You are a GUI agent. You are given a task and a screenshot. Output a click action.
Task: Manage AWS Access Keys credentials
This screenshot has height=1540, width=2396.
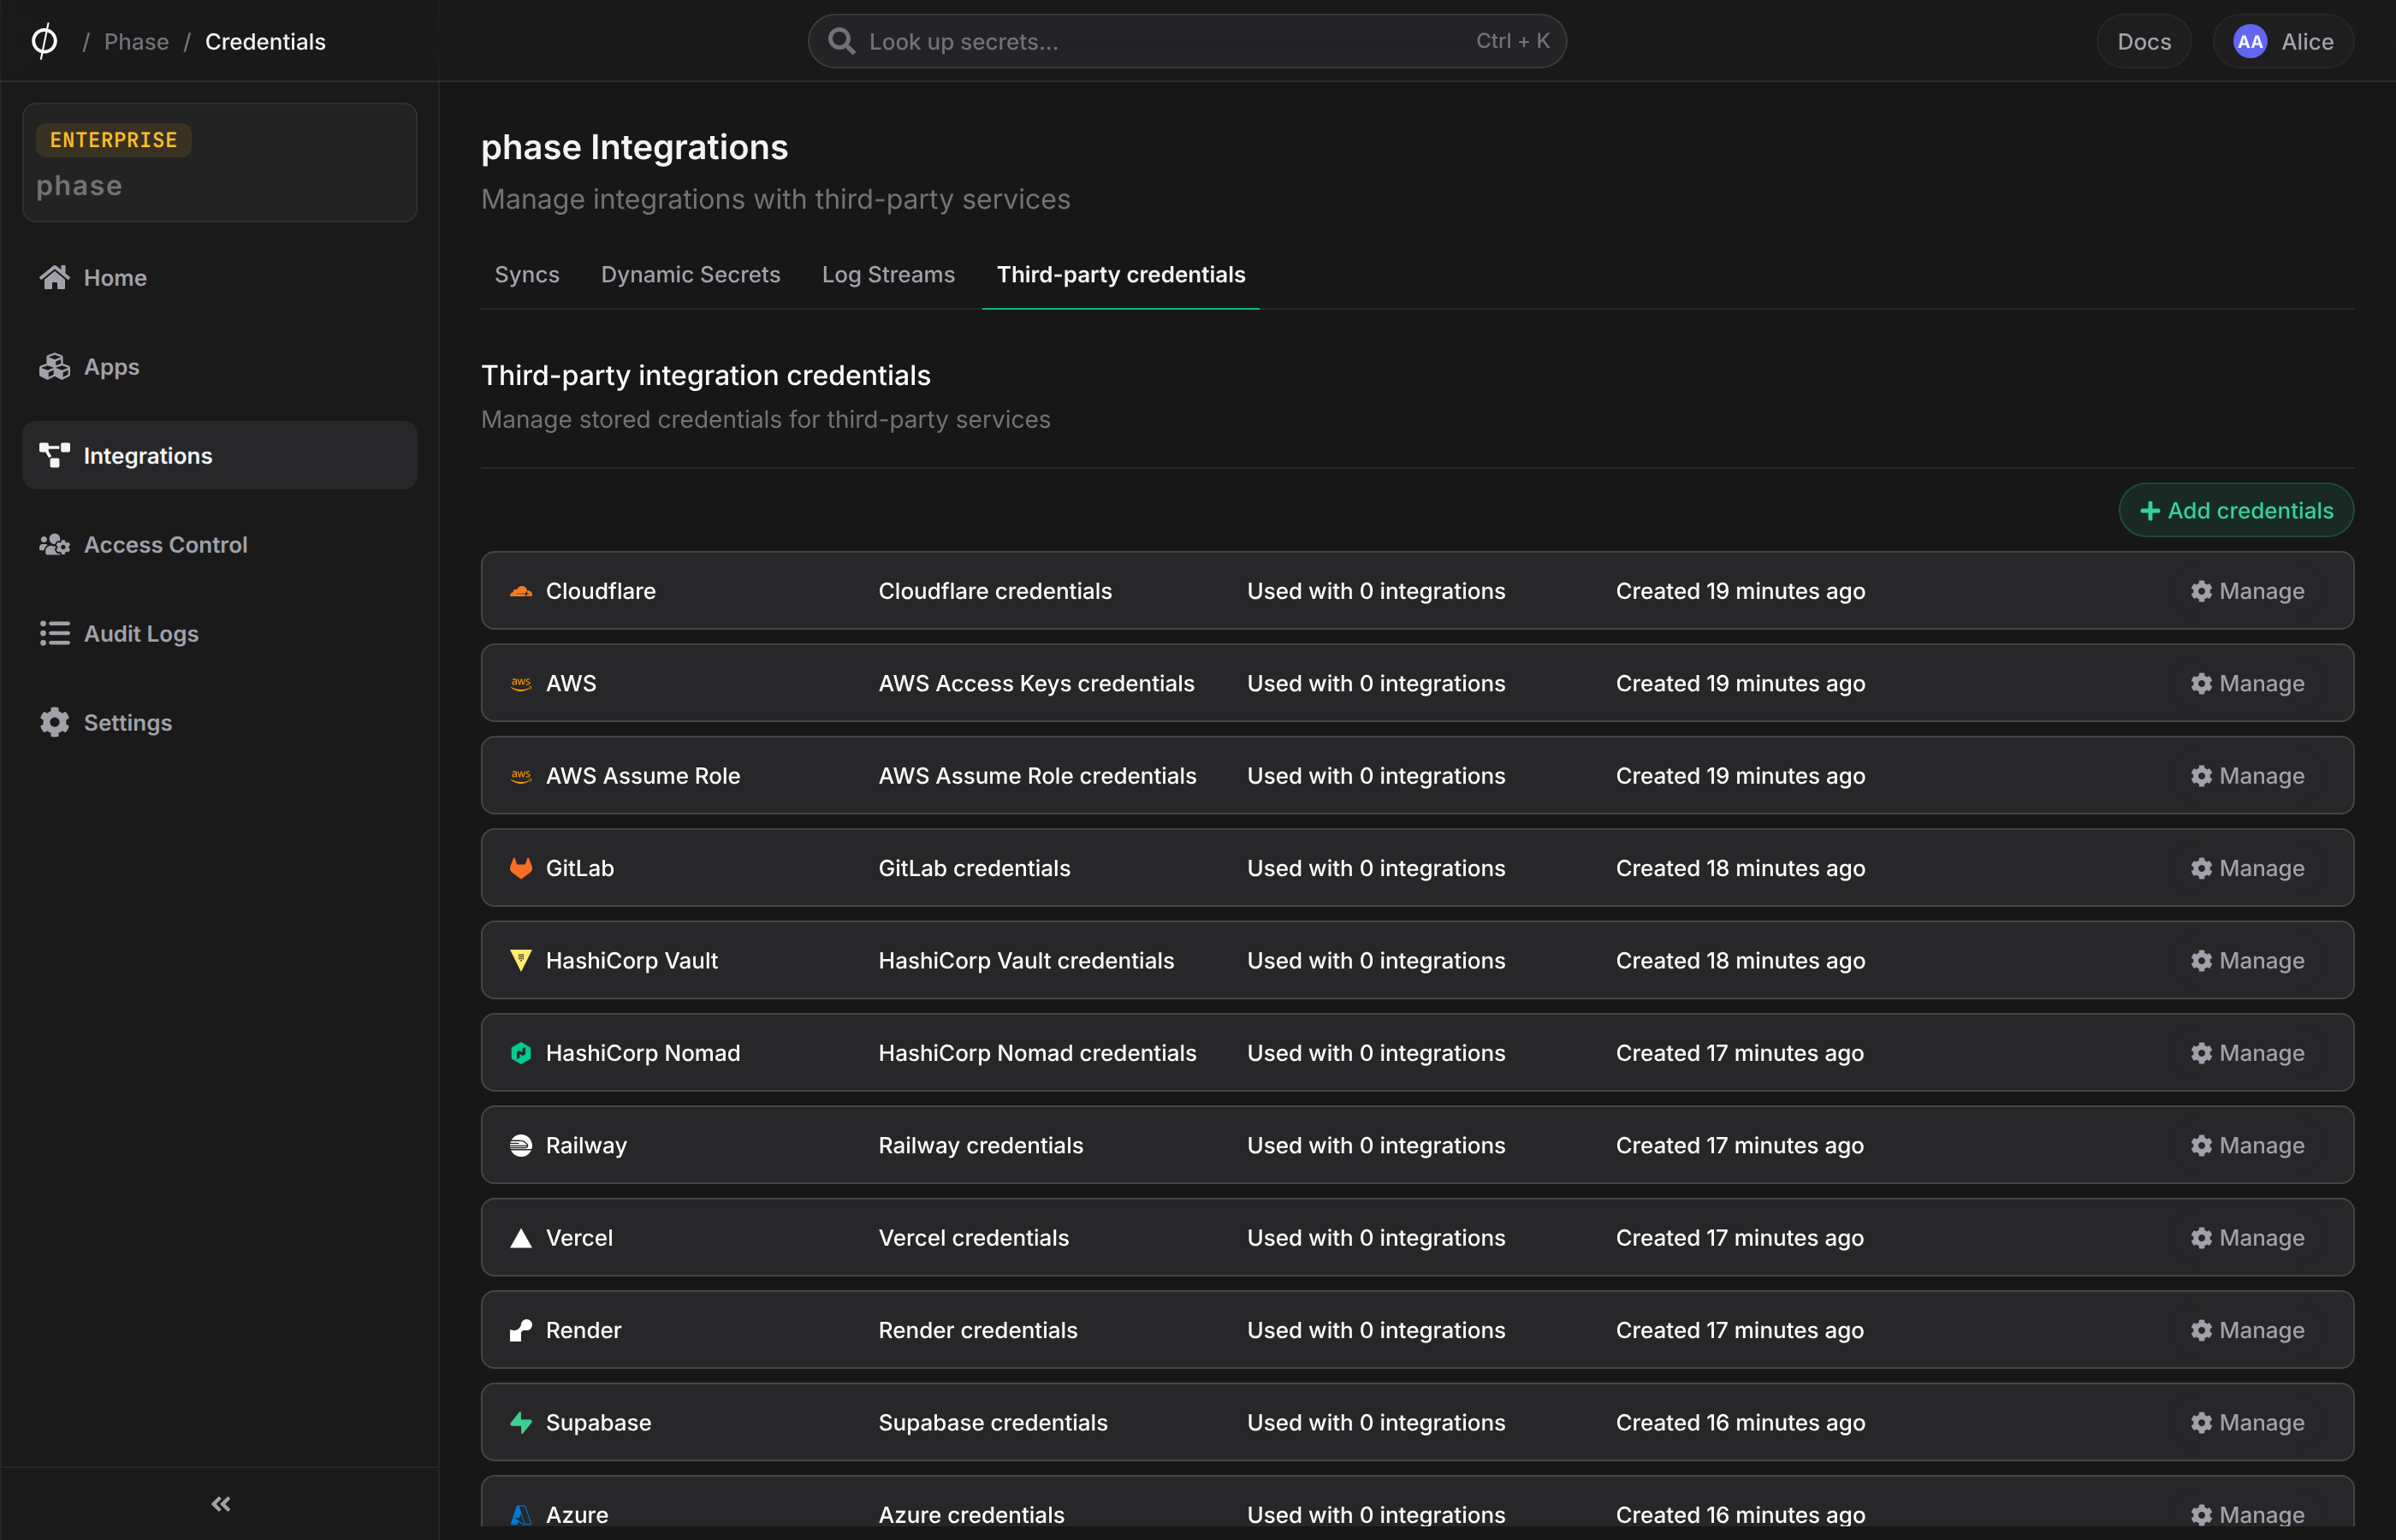click(2247, 683)
